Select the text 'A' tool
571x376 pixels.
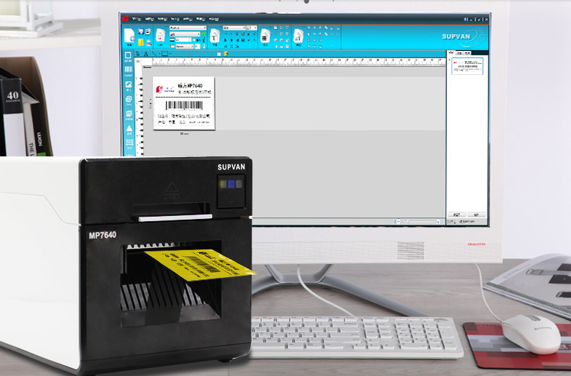coord(145,54)
